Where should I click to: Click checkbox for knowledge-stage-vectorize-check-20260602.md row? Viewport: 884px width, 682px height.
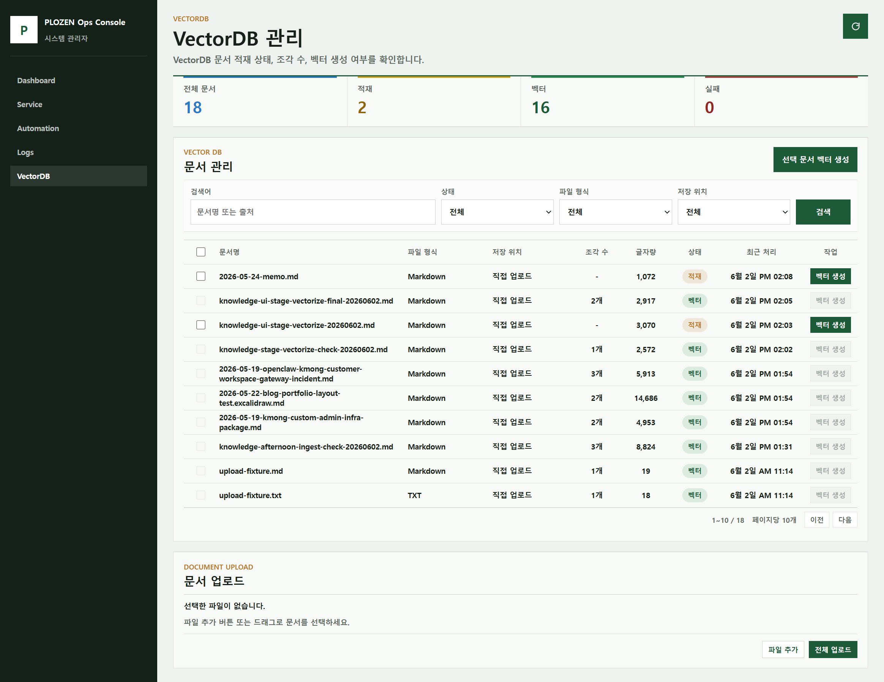click(x=201, y=349)
